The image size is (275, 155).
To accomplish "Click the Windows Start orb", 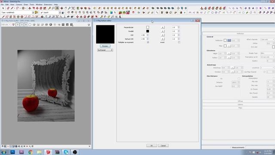I will (x=4, y=152).
